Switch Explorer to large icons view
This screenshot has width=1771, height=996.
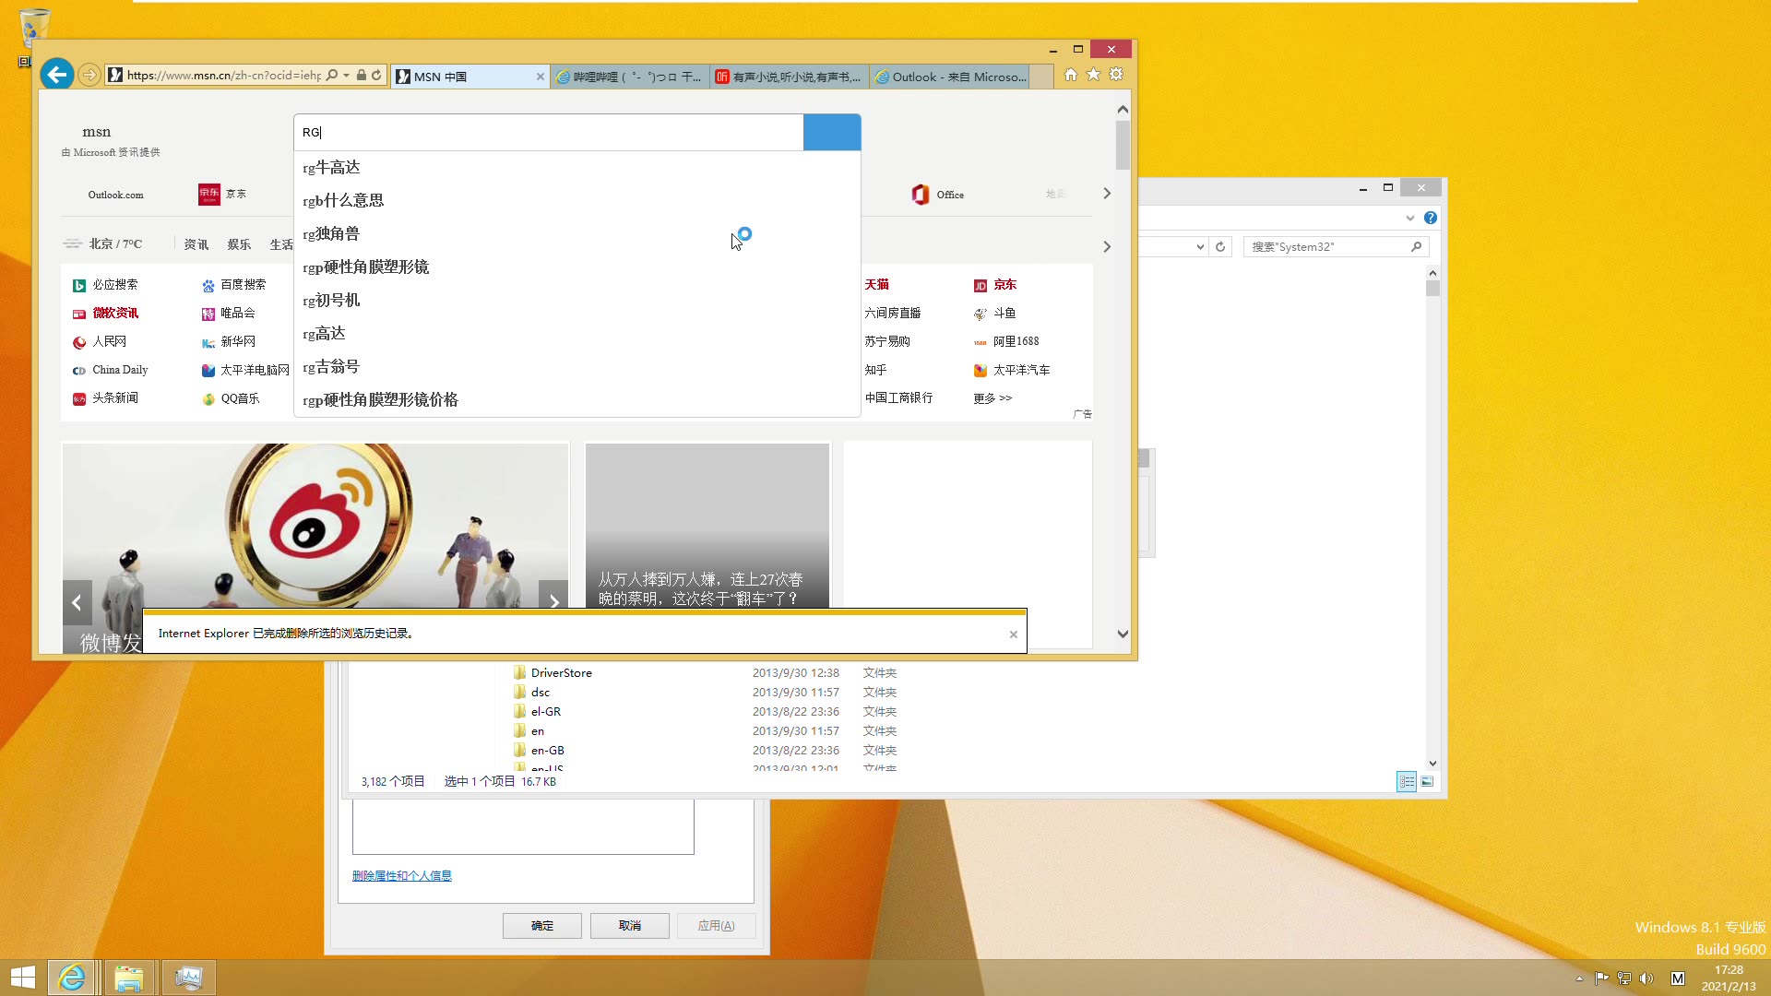point(1427,781)
